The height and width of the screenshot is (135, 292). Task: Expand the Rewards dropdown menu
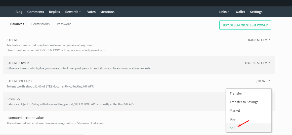pos(73,12)
